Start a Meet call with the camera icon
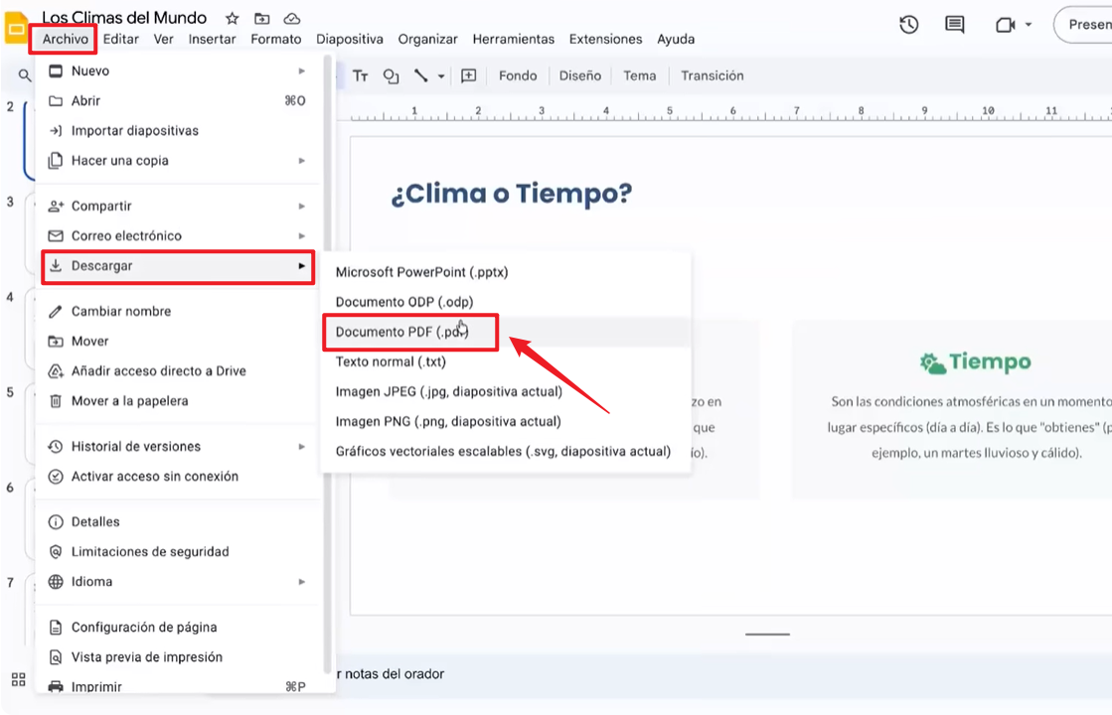This screenshot has height=715, width=1112. click(1005, 25)
